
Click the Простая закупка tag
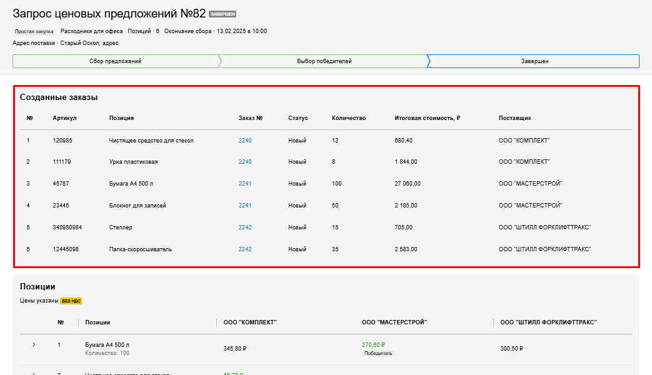[34, 31]
